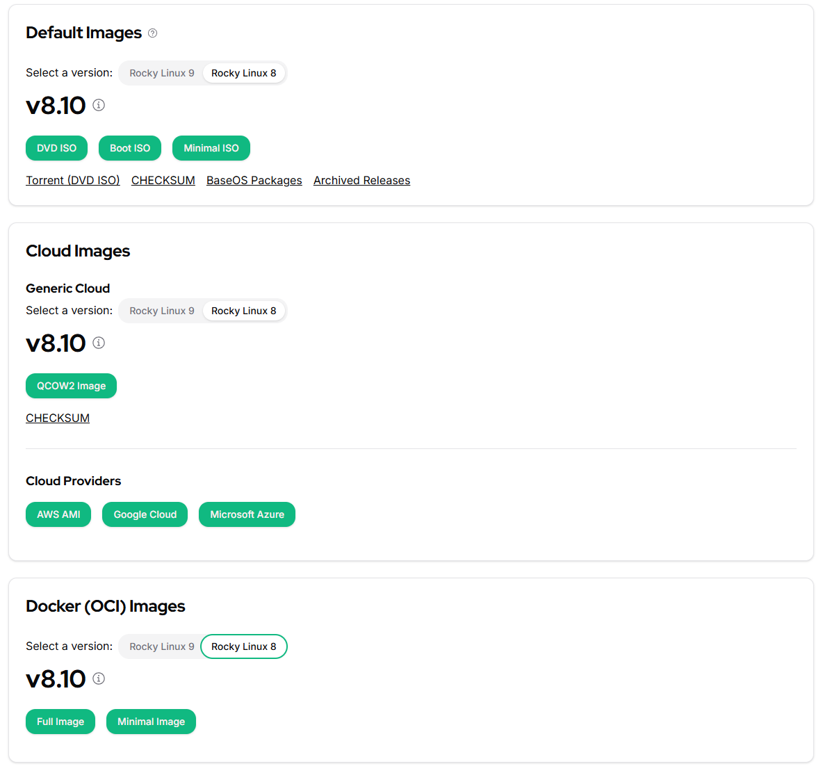Click the Microsoft Azure button
Image resolution: width=823 pixels, height=773 pixels.
coord(247,514)
